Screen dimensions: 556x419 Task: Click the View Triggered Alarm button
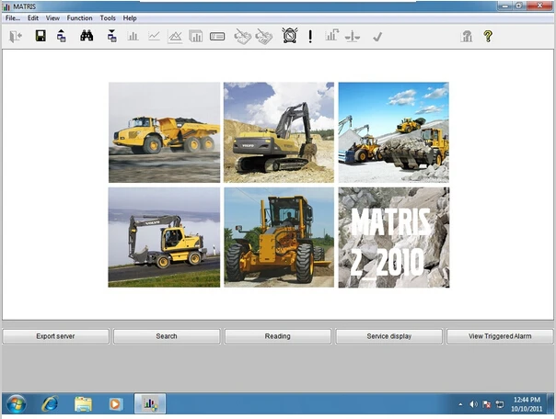tap(500, 336)
